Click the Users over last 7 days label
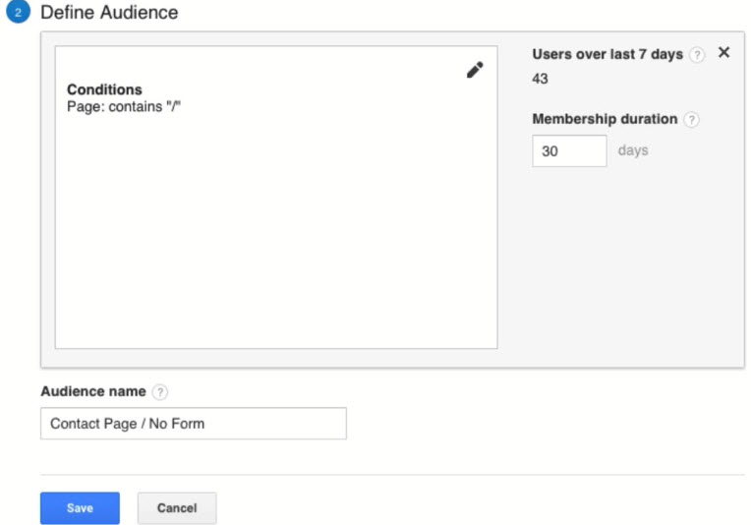The height and width of the screenshot is (525, 751). tap(607, 55)
